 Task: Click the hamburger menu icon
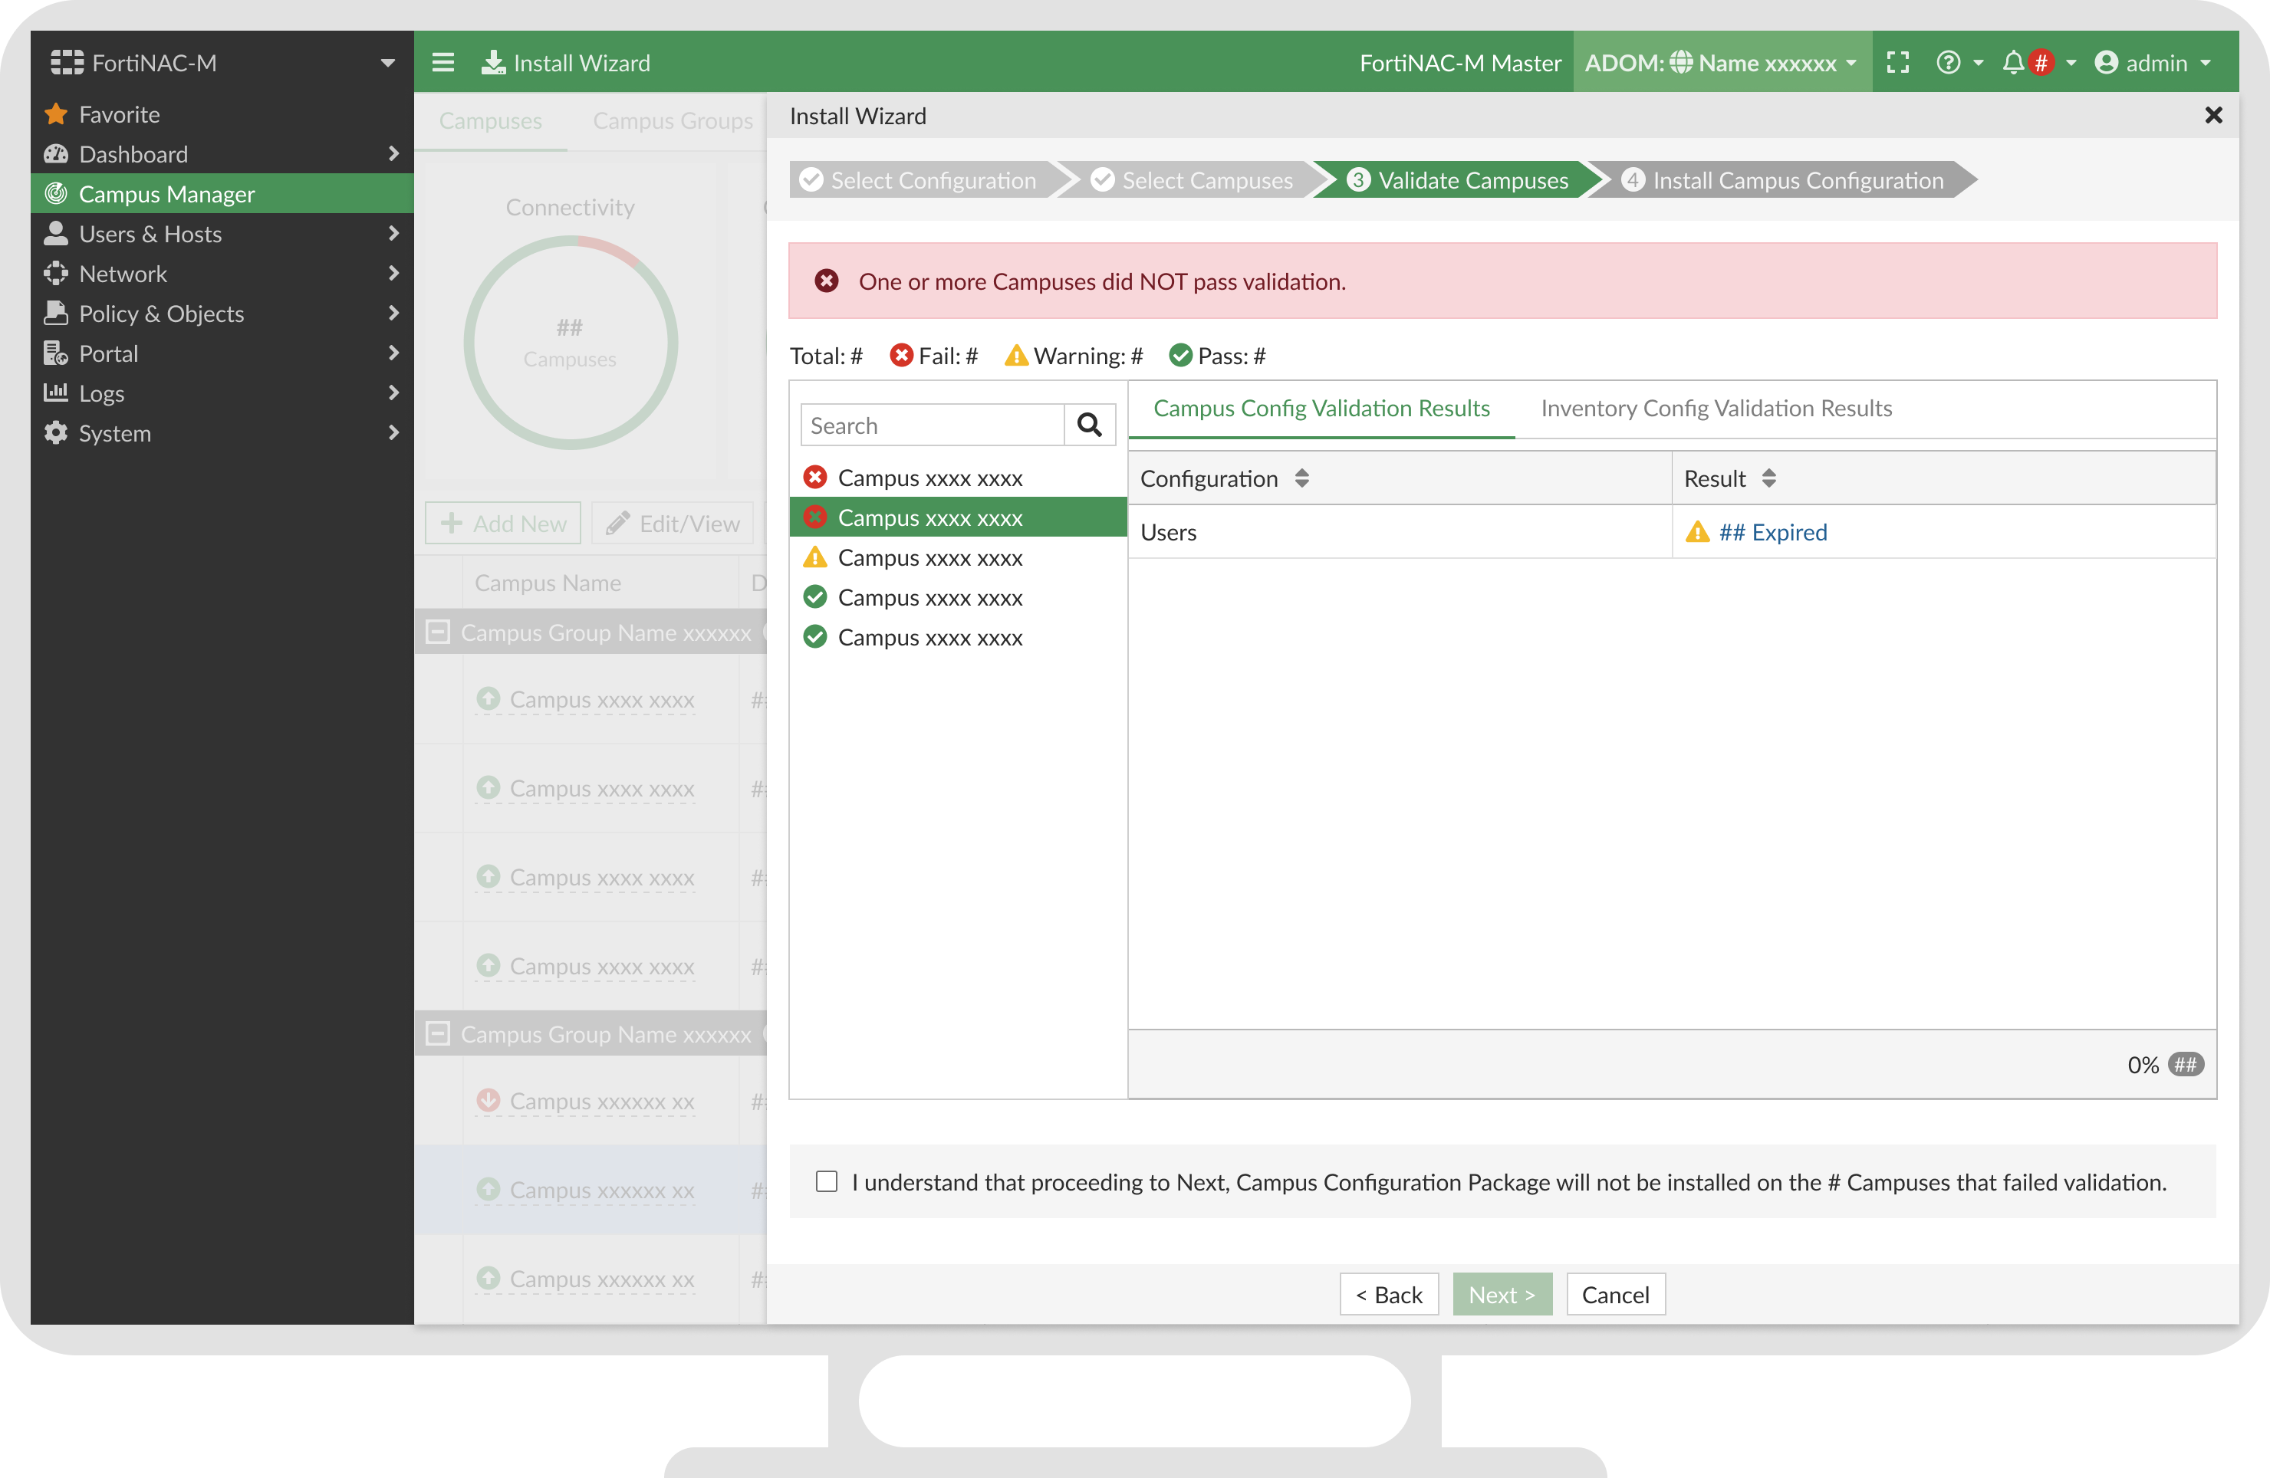click(442, 63)
